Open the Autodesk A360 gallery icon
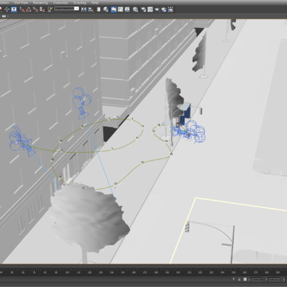 170,9
